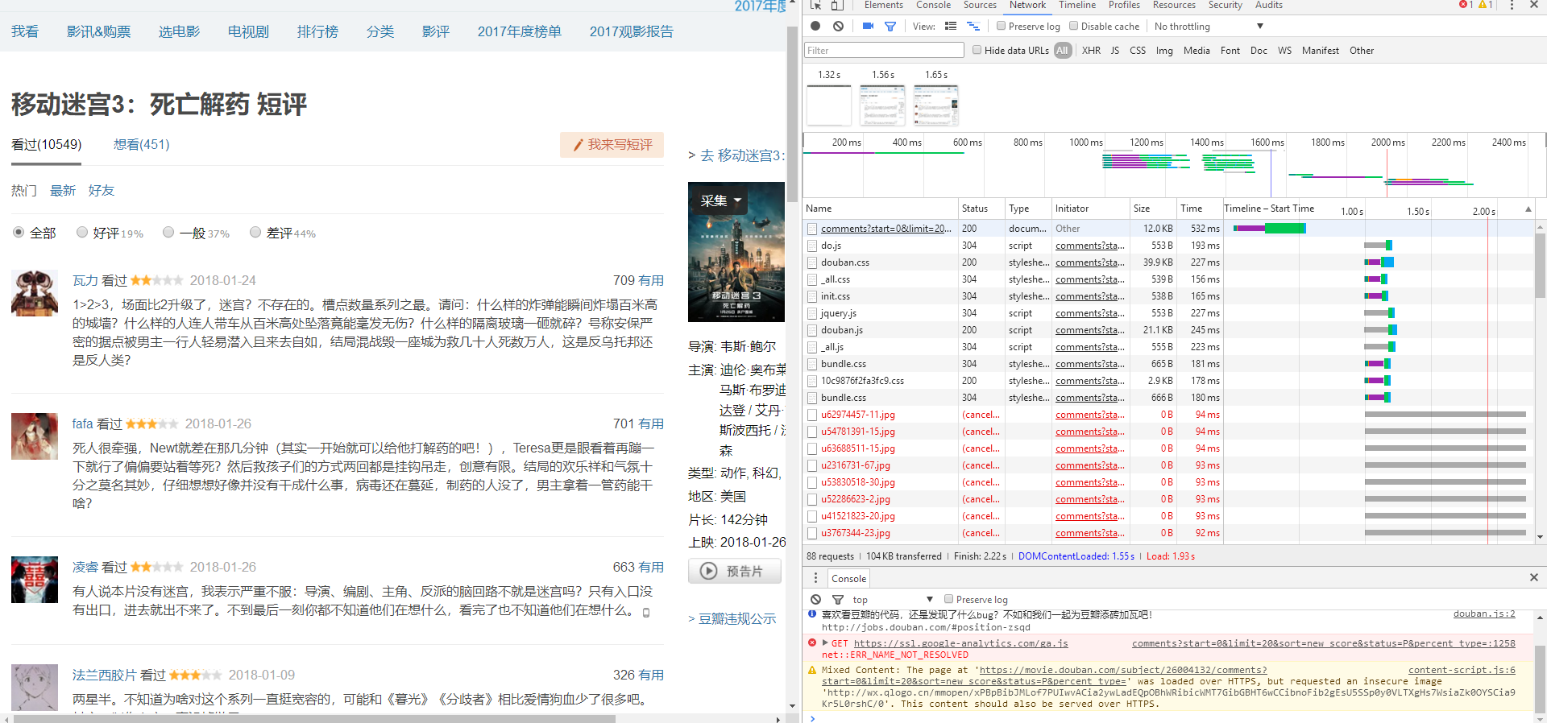Select the 好评 radio button
This screenshot has height=723, width=1547.
[81, 232]
